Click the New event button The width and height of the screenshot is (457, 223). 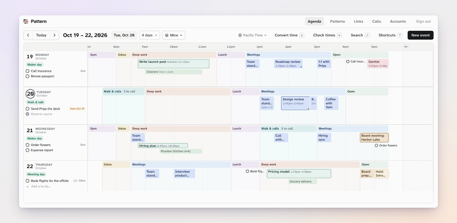pos(420,35)
